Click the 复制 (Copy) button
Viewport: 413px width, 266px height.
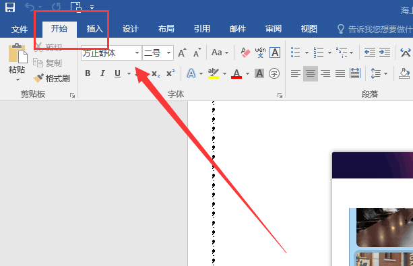coord(47,63)
